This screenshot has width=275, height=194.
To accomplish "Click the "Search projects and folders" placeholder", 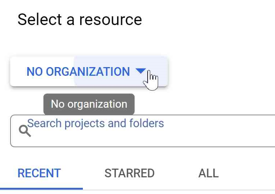I will tap(96, 123).
